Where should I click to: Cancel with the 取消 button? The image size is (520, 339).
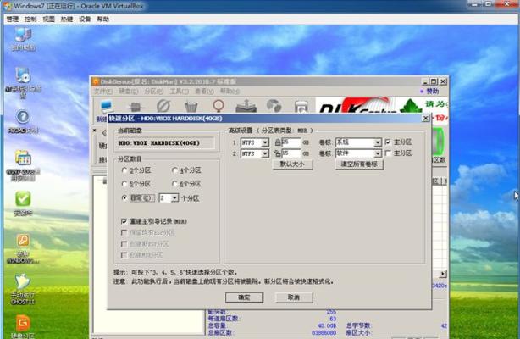click(x=294, y=297)
